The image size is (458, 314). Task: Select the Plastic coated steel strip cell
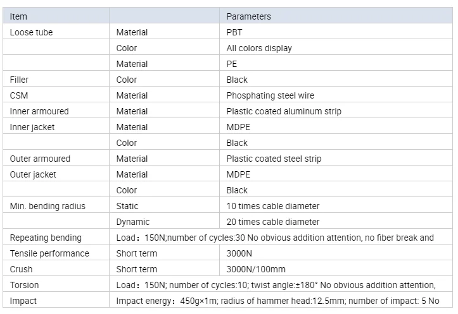pos(274,159)
